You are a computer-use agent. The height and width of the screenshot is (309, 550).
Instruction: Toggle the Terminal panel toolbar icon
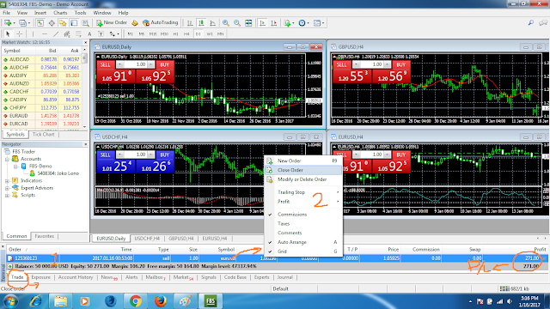[74, 23]
